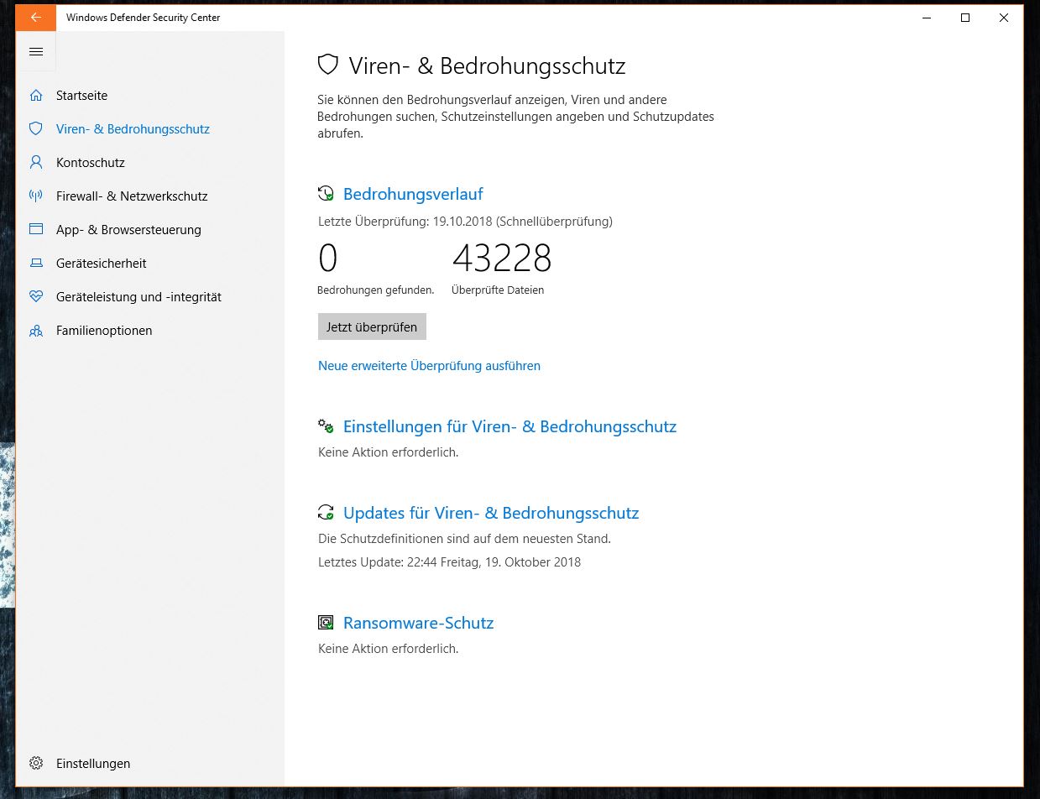Image resolution: width=1040 pixels, height=799 pixels.
Task: Click the Letztes Update timestamp text
Action: 449,562
